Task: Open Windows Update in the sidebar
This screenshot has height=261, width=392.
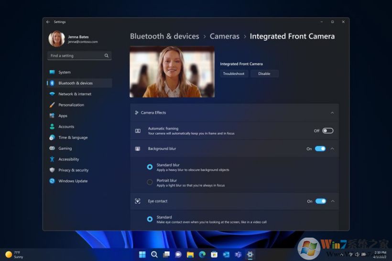Action: pyautogui.click(x=73, y=181)
